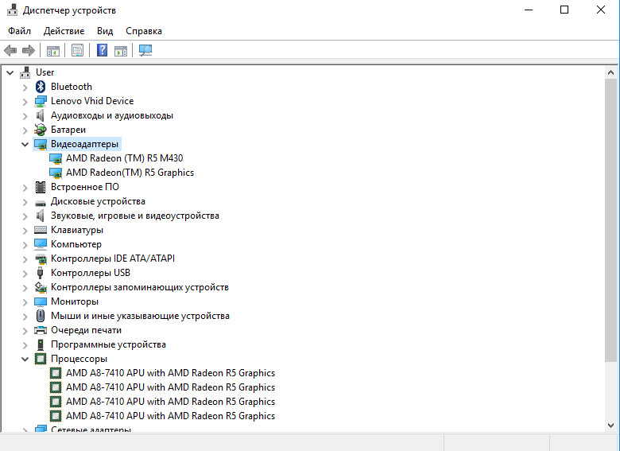Image resolution: width=620 pixels, height=451 pixels.
Task: Select the first AMD A8-7410 APU entry
Action: click(x=170, y=373)
